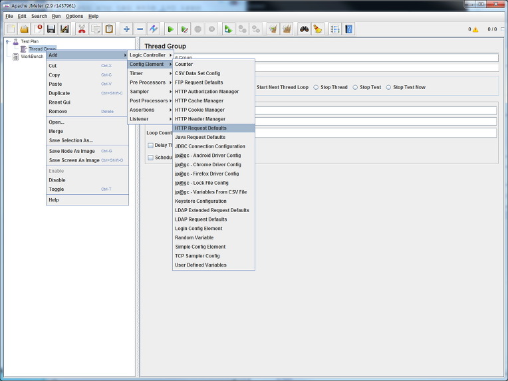Save the test plan with the floppy disk icon
This screenshot has width=508, height=381.
[51, 29]
